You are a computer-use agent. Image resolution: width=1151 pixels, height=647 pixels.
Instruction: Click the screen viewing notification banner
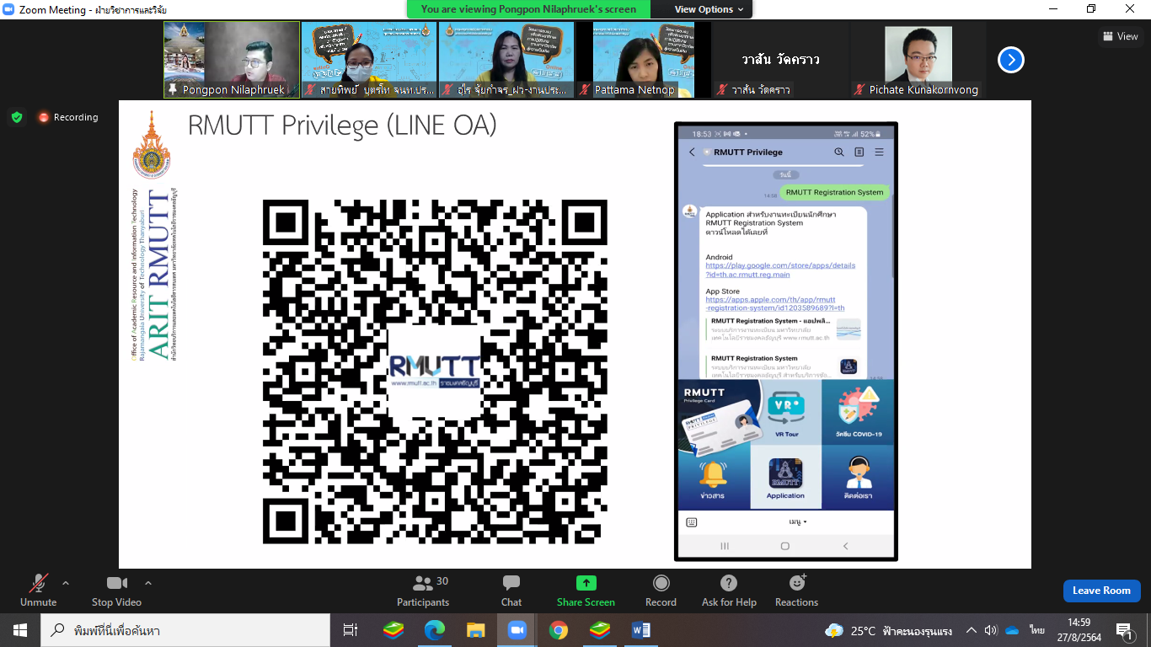pyautogui.click(x=528, y=9)
